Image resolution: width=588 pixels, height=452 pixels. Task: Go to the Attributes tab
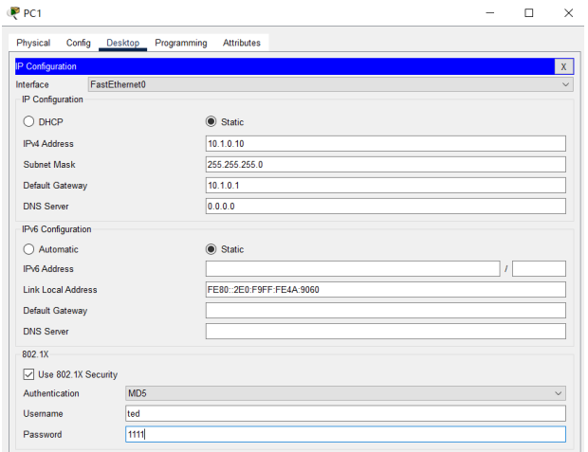point(242,43)
